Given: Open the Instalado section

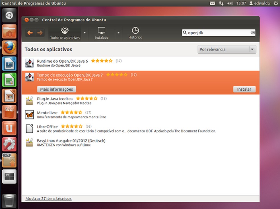Looking at the screenshot, I should pyautogui.click(x=101, y=33).
